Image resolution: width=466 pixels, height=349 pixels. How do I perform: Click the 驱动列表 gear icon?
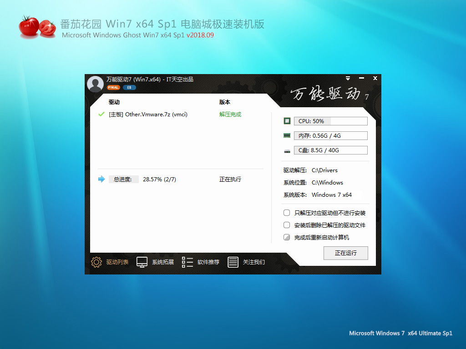pos(96,262)
